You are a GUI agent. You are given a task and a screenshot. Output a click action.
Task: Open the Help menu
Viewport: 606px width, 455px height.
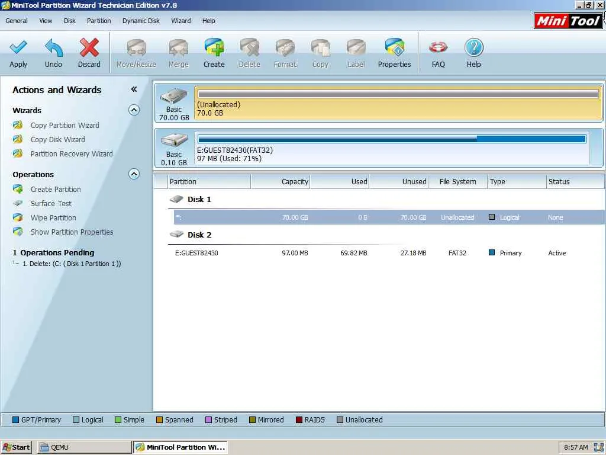click(208, 21)
